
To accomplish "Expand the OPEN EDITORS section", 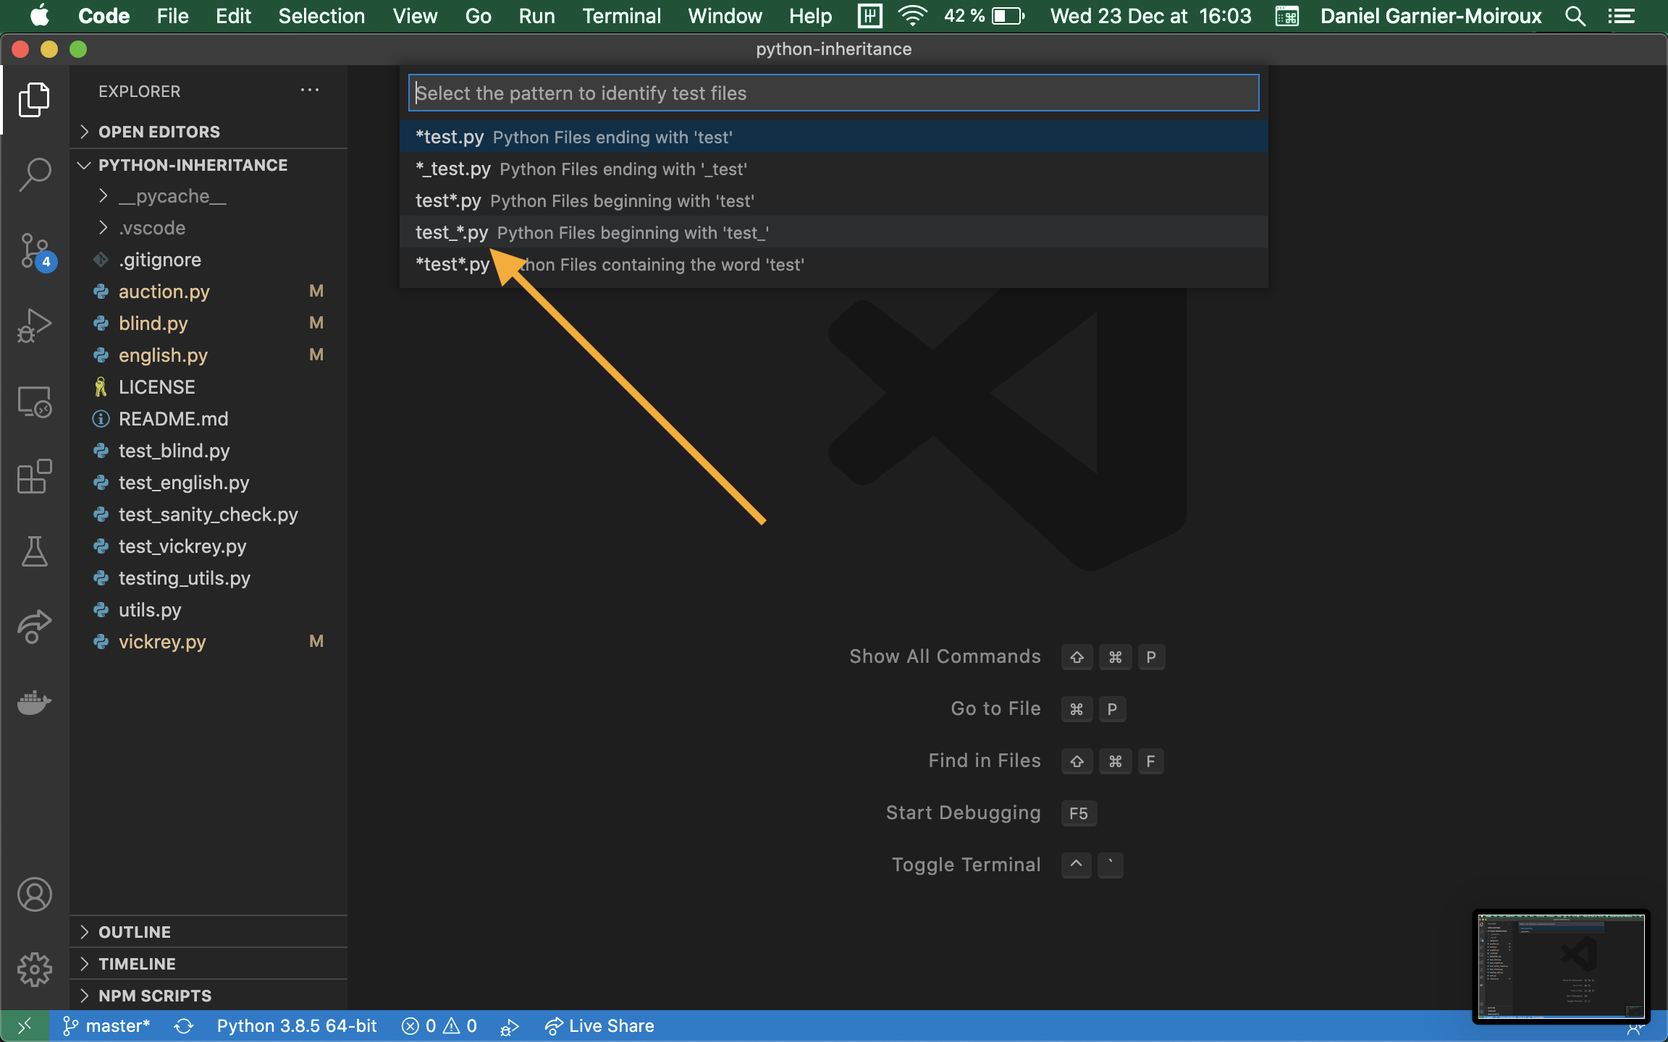I will [159, 132].
